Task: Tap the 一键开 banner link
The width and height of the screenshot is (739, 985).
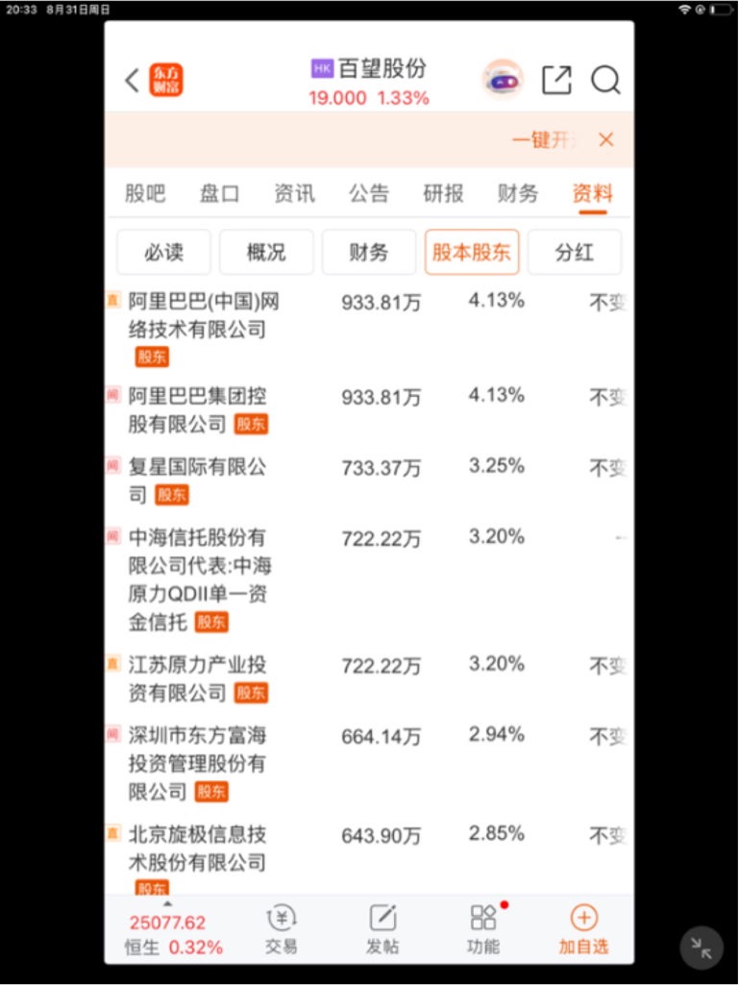Action: pos(544,139)
